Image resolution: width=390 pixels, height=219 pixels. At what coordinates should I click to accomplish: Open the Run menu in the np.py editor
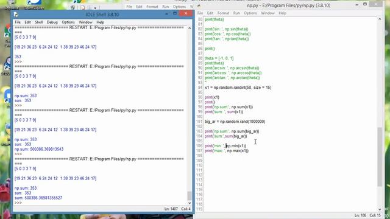(236, 13)
